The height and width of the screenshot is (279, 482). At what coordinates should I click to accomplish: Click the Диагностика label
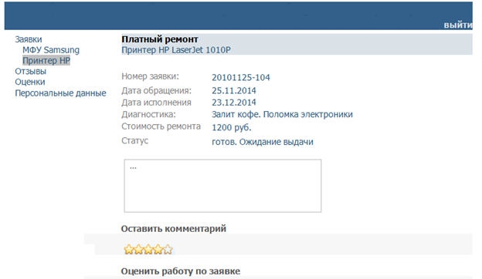coord(148,114)
